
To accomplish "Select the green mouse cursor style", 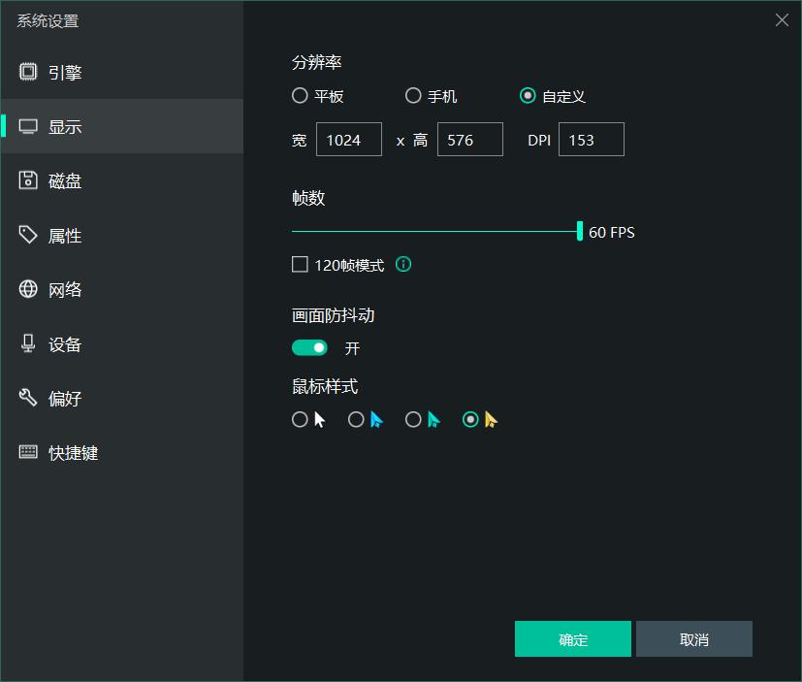I will click(413, 419).
